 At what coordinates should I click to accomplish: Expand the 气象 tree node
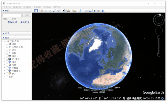(x=4, y=65)
